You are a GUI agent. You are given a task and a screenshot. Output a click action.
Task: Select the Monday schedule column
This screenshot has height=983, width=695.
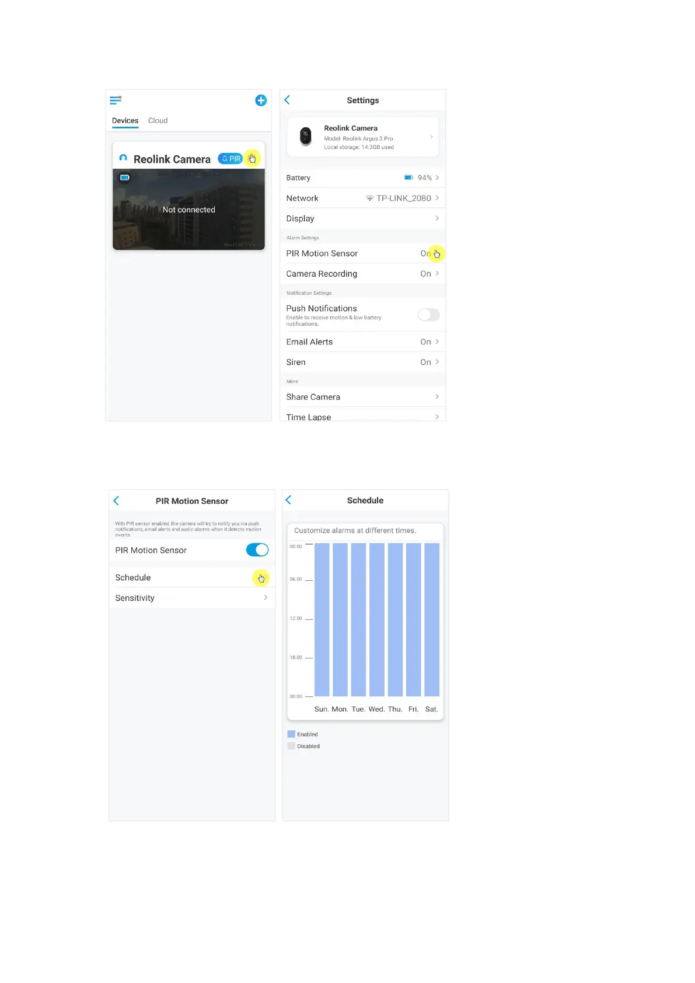point(340,620)
